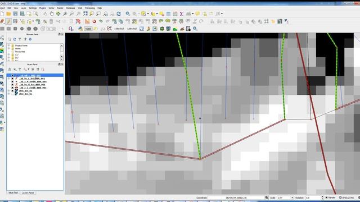Open the Vector menu

(51, 8)
